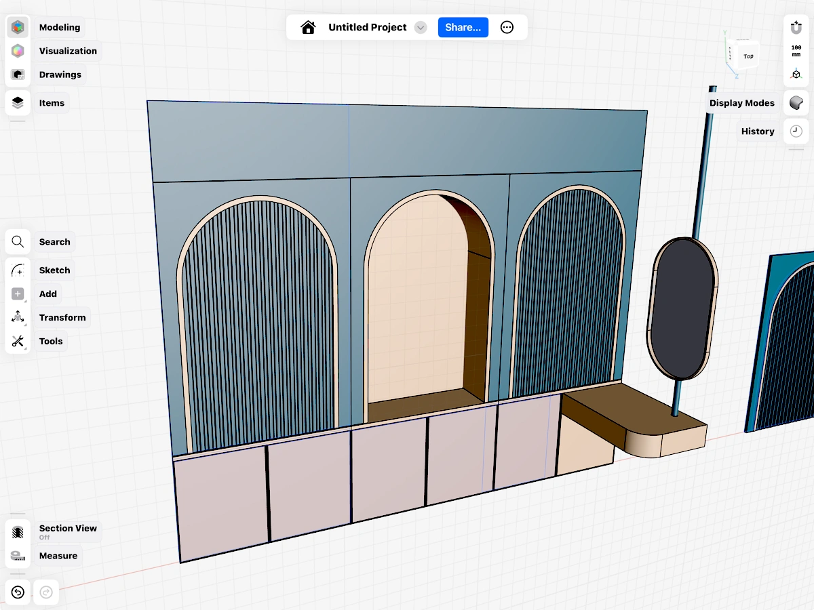Expand the Untitled Project chevron
The image size is (814, 610).
pos(421,28)
